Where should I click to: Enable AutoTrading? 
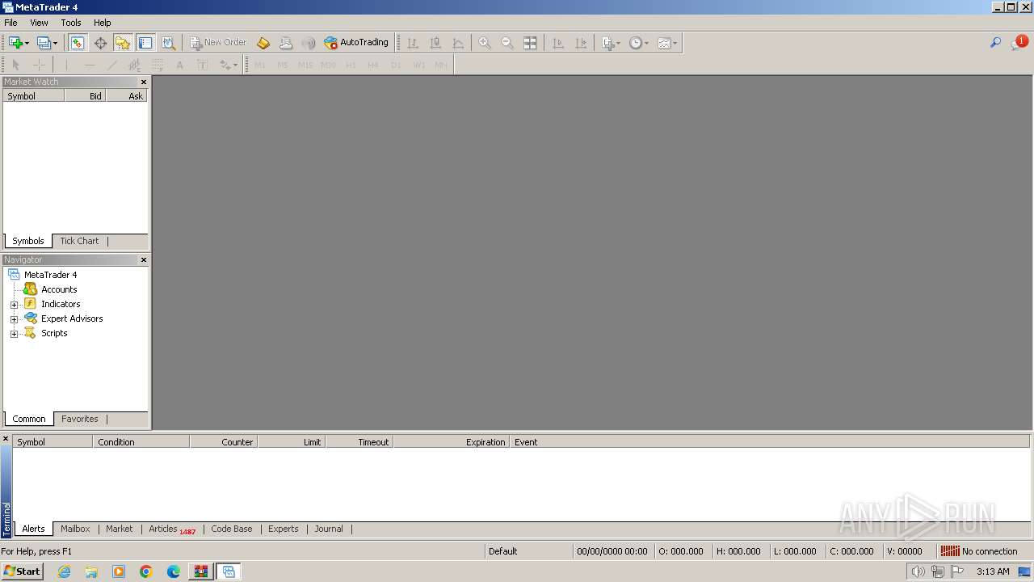[356, 43]
